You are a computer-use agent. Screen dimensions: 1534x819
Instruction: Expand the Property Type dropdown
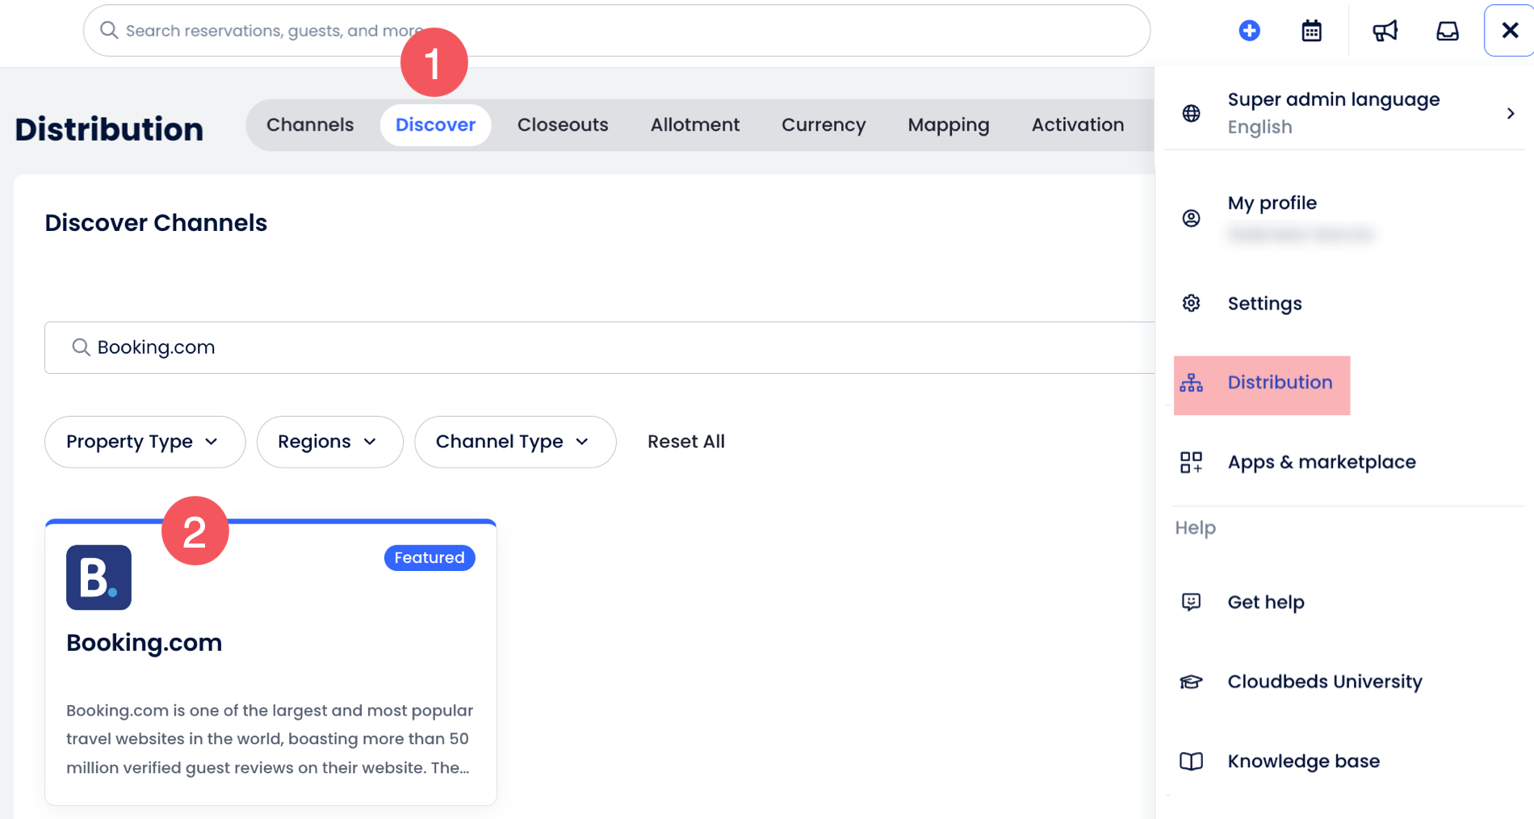(145, 442)
